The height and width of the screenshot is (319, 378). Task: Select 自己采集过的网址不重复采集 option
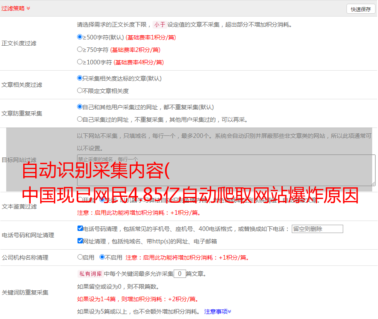[80, 119]
